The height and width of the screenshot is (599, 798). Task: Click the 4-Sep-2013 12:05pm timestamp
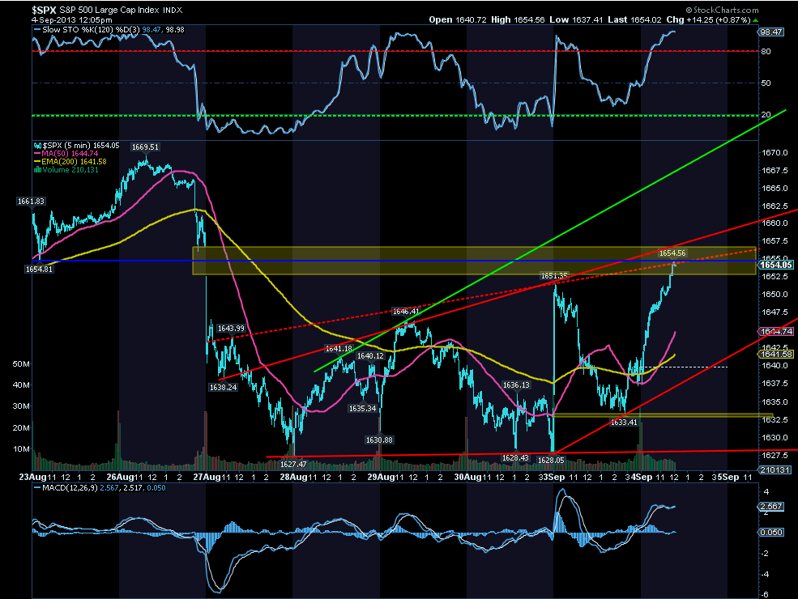tap(72, 19)
